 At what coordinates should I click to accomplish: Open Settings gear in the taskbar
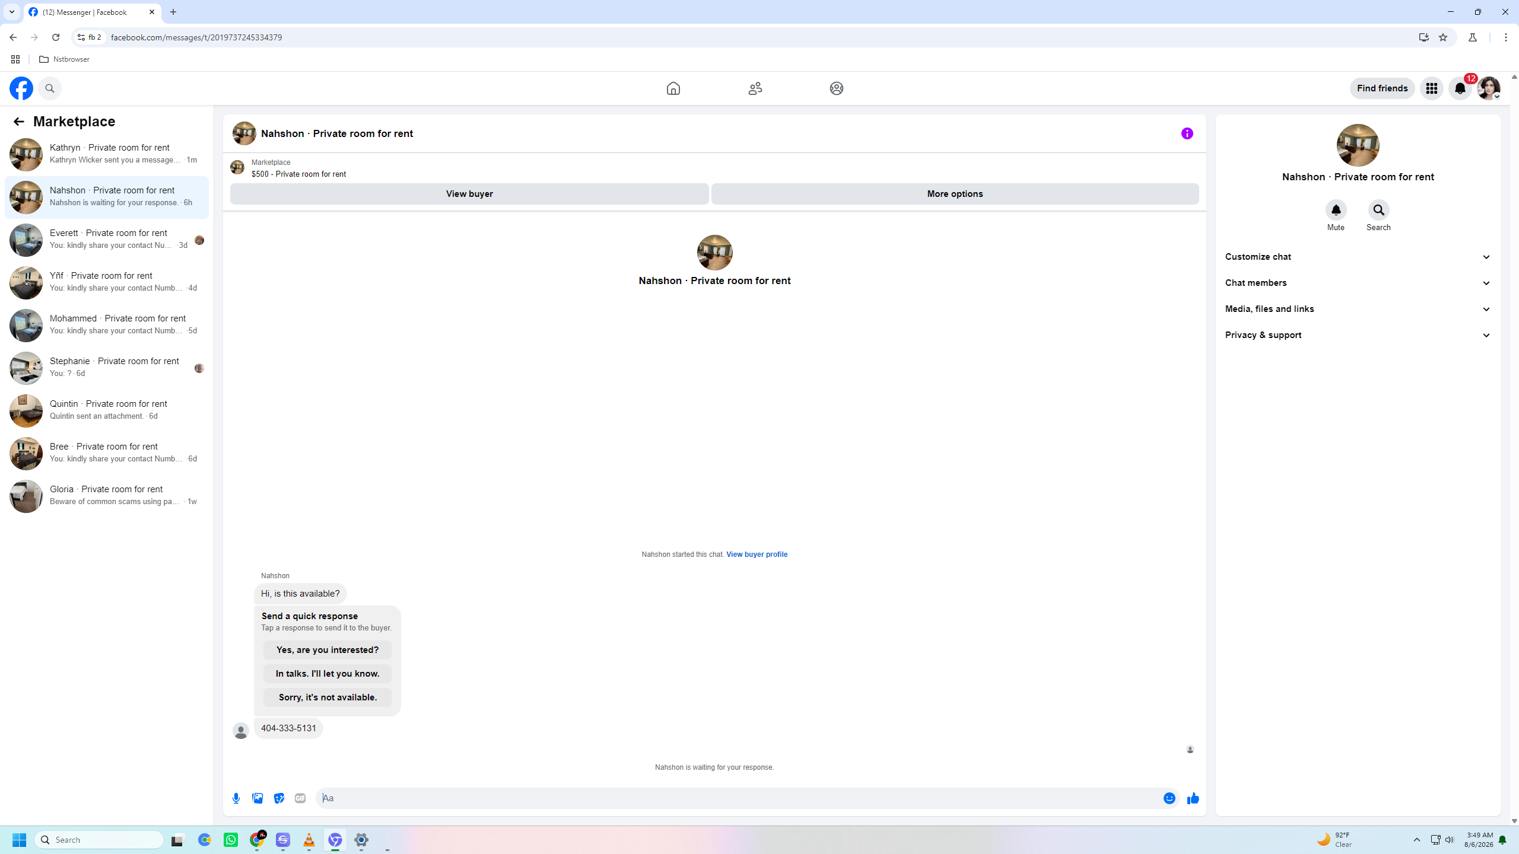click(361, 840)
